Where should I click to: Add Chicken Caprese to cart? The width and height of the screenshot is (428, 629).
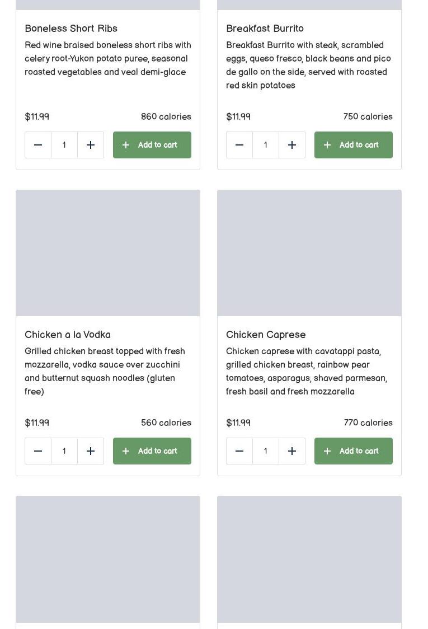[x=354, y=451]
